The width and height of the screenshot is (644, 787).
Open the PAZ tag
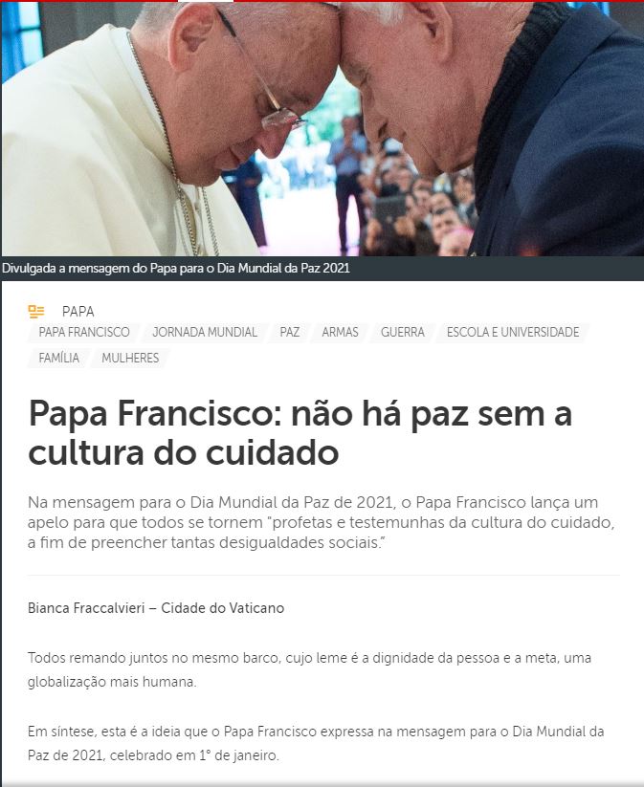pyautogui.click(x=290, y=332)
